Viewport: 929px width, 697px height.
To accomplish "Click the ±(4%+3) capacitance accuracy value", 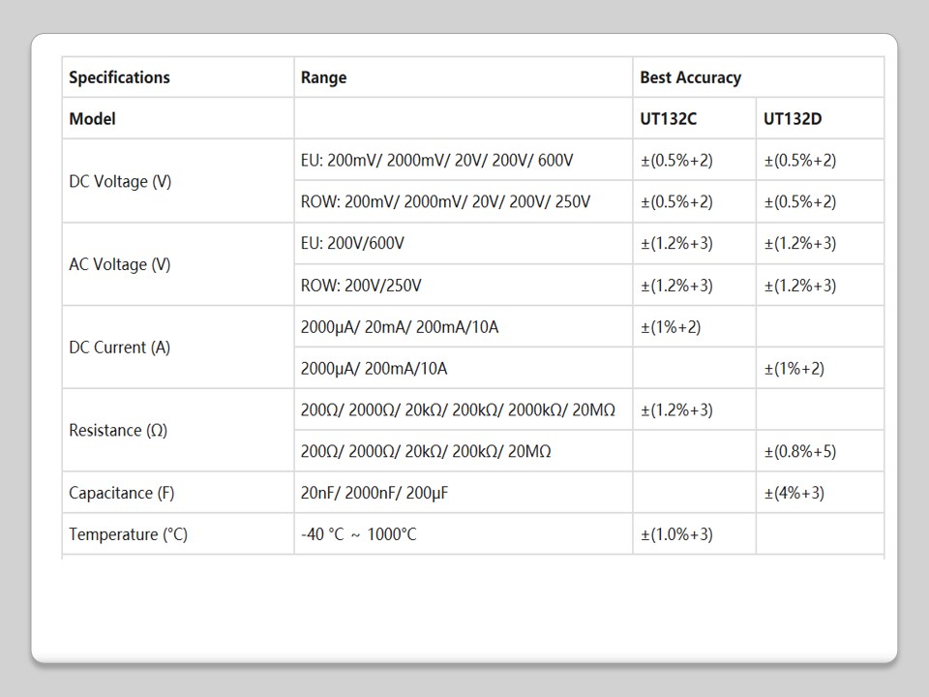I will [794, 493].
